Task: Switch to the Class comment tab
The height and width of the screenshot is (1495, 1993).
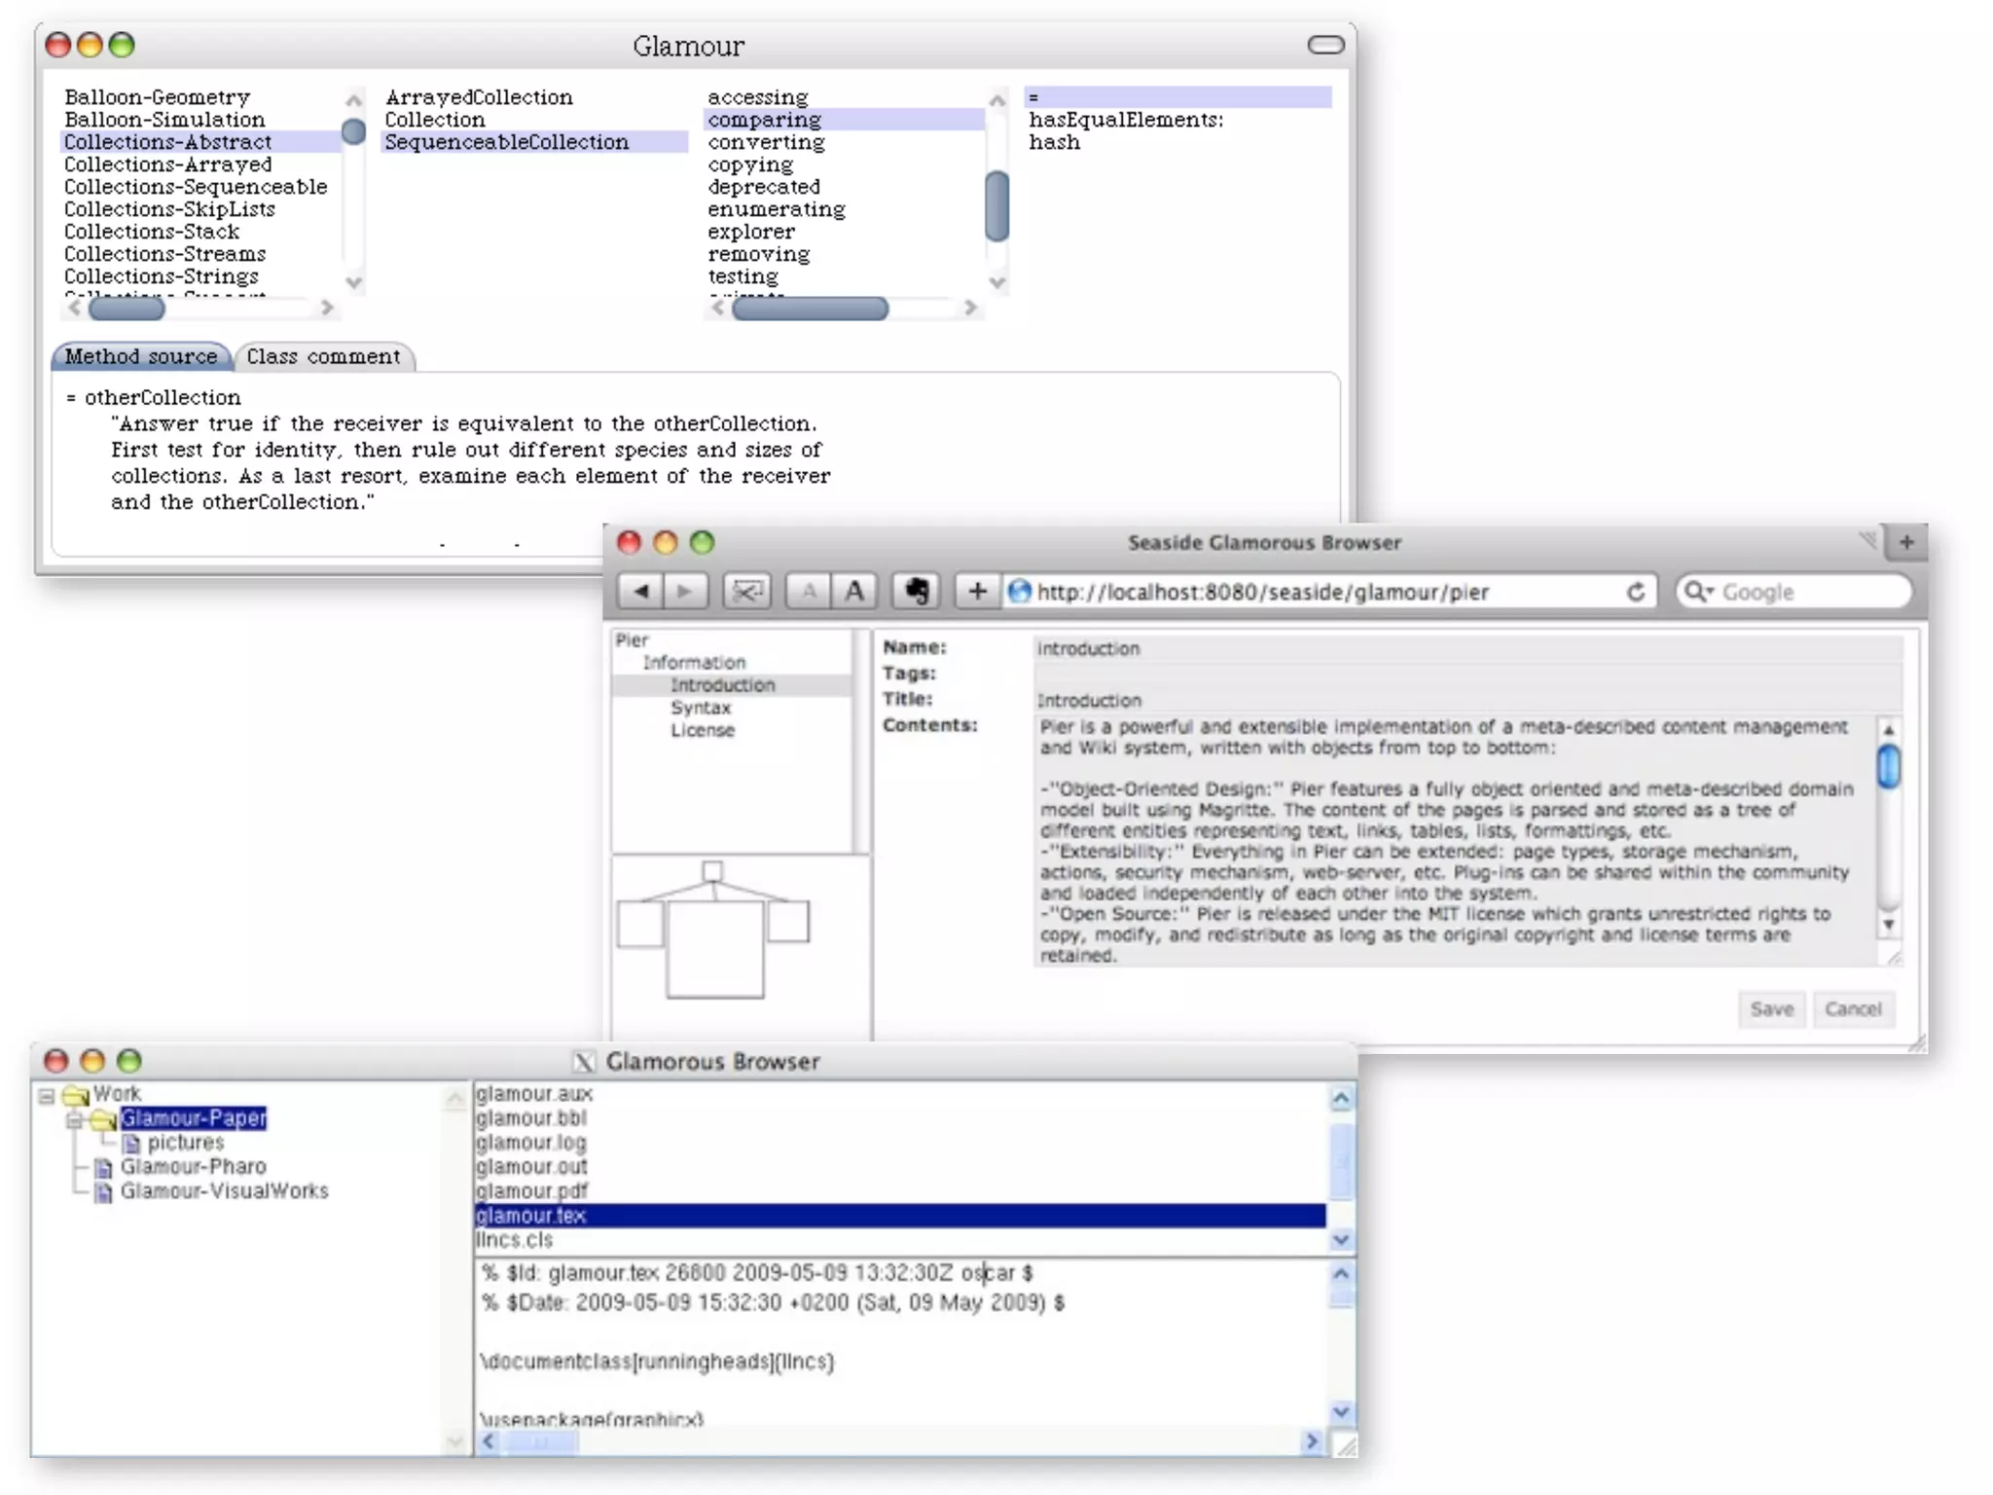Action: (x=323, y=356)
